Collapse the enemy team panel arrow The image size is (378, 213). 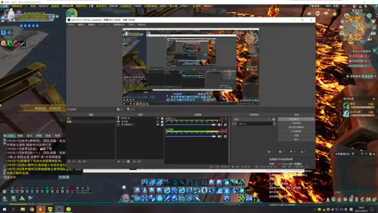coord(374,99)
